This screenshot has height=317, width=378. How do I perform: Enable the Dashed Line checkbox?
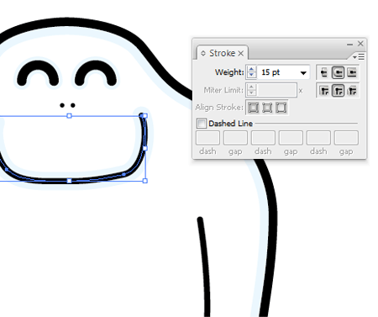[202, 124]
